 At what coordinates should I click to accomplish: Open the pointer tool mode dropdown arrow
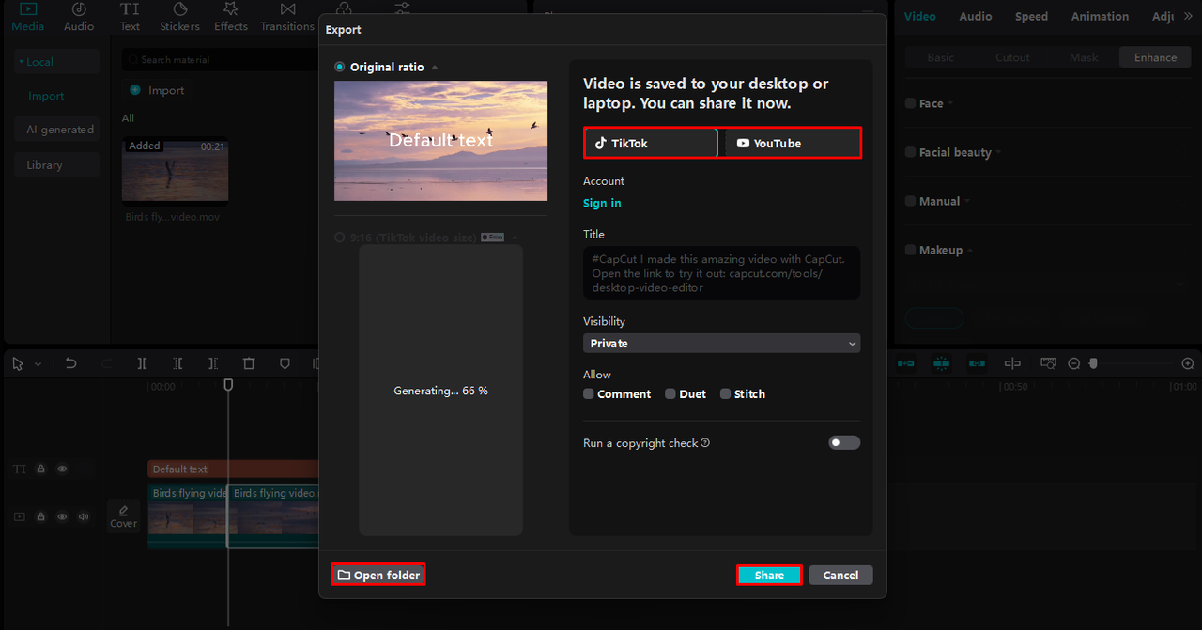(x=38, y=364)
